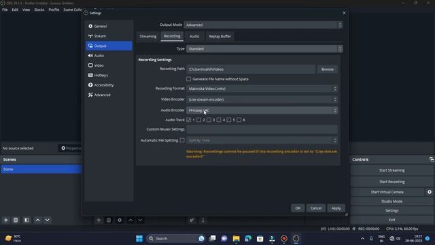Show hidden system tray icons chevron
Image resolution: width=435 pixels, height=245 pixels.
pos(362,238)
